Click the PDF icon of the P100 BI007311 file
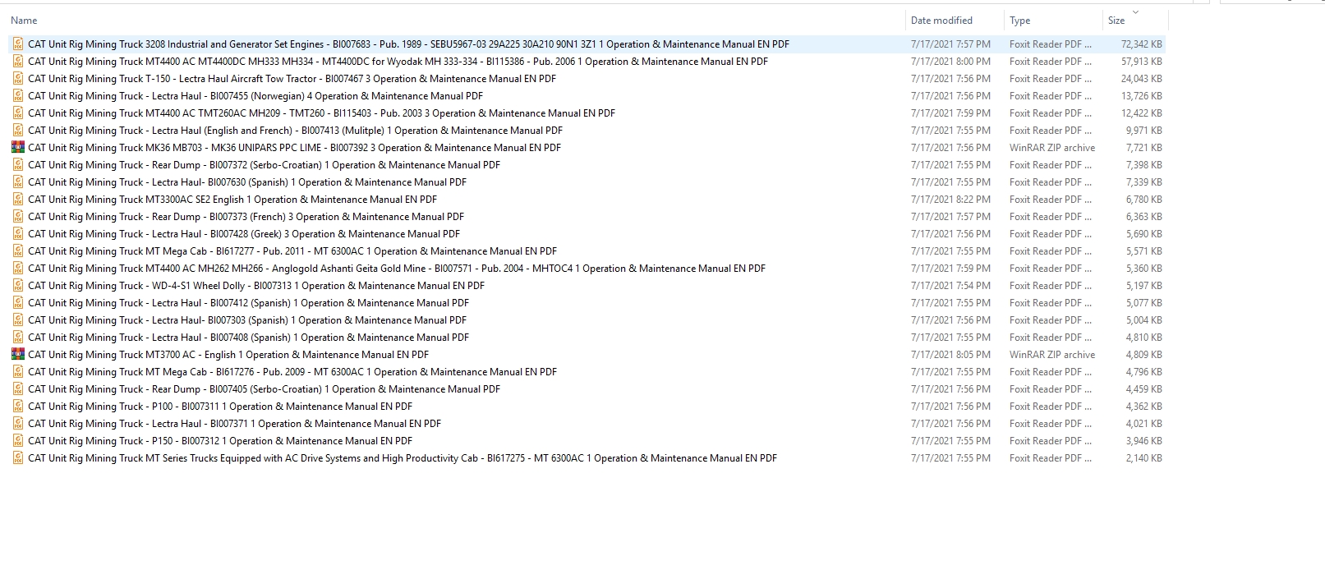This screenshot has height=579, width=1325. pos(18,407)
